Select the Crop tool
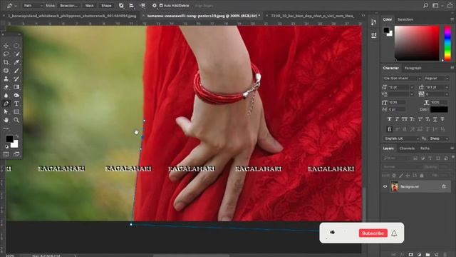 click(x=6, y=62)
